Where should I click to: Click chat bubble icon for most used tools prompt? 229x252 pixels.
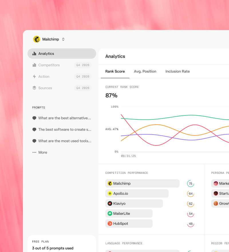pyautogui.click(x=34, y=141)
